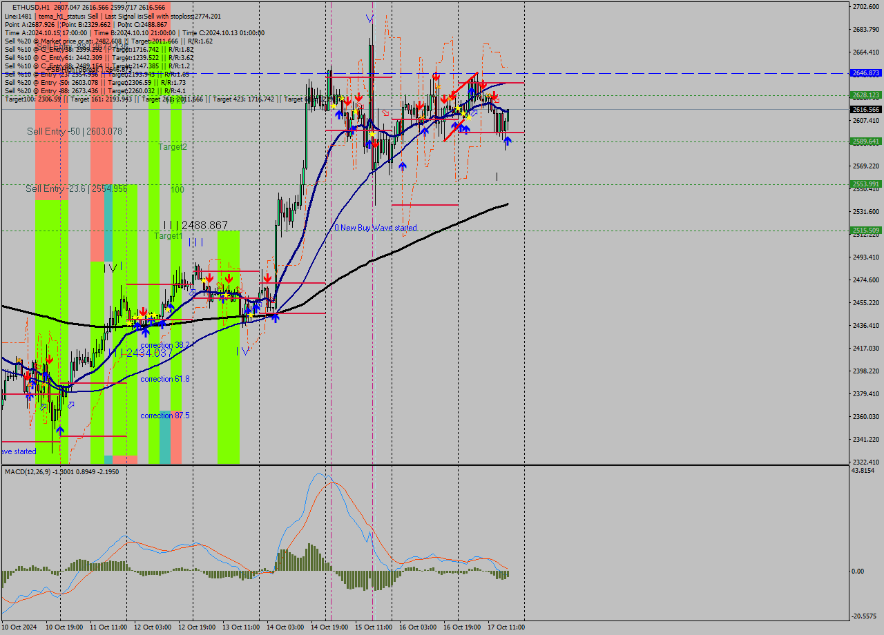The width and height of the screenshot is (884, 635).
Task: Click the '12 Oct 19:00' time label
Action: coord(197,627)
